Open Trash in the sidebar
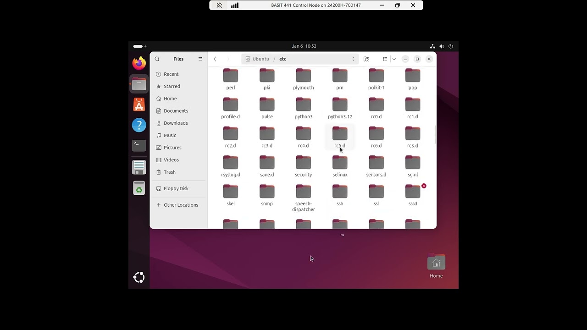Viewport: 587px width, 330px height. [x=179, y=172]
